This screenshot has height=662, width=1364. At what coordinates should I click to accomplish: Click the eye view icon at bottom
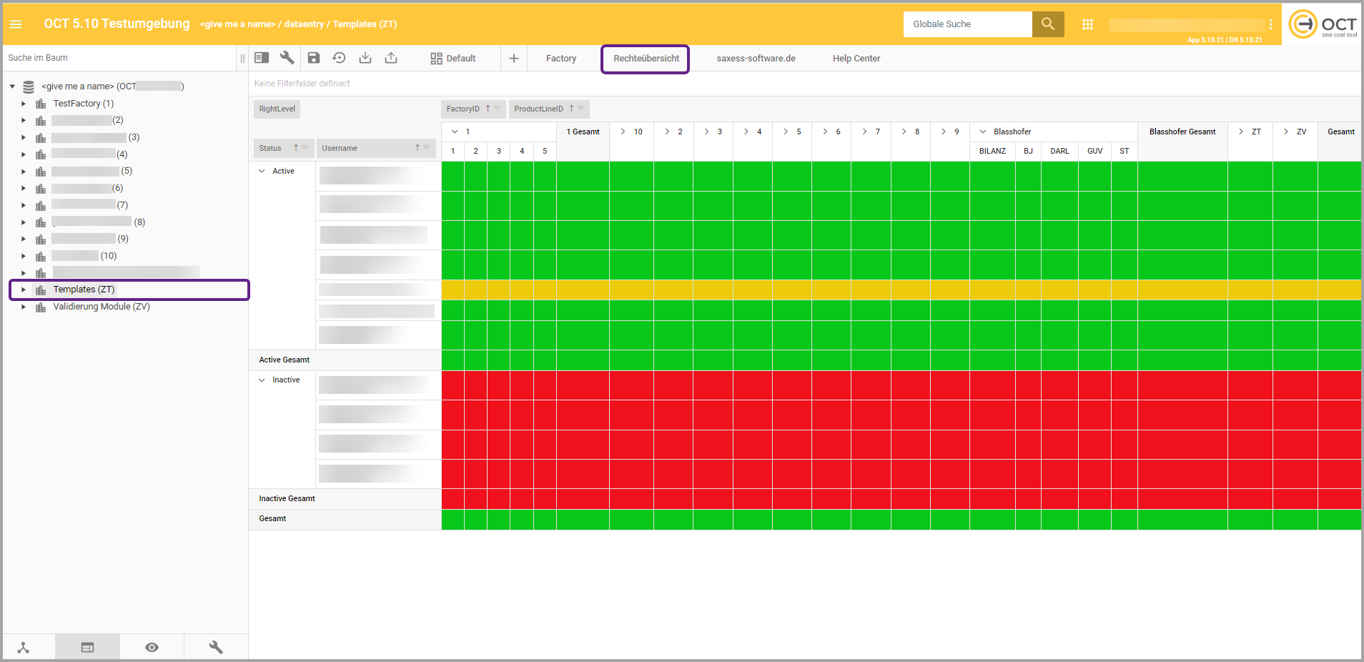click(x=152, y=648)
